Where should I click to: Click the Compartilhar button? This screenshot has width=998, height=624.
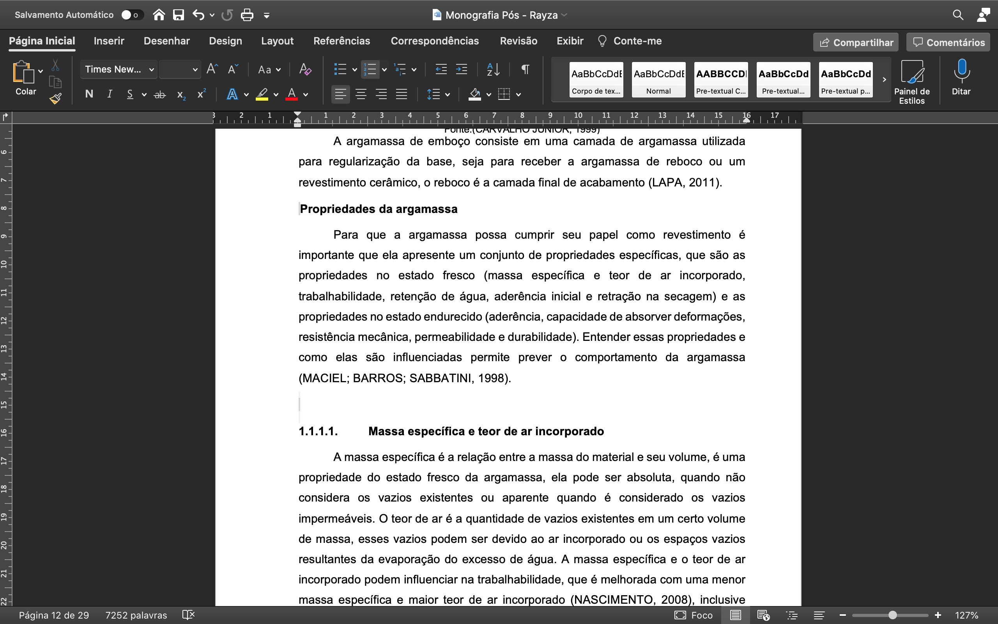click(x=856, y=42)
